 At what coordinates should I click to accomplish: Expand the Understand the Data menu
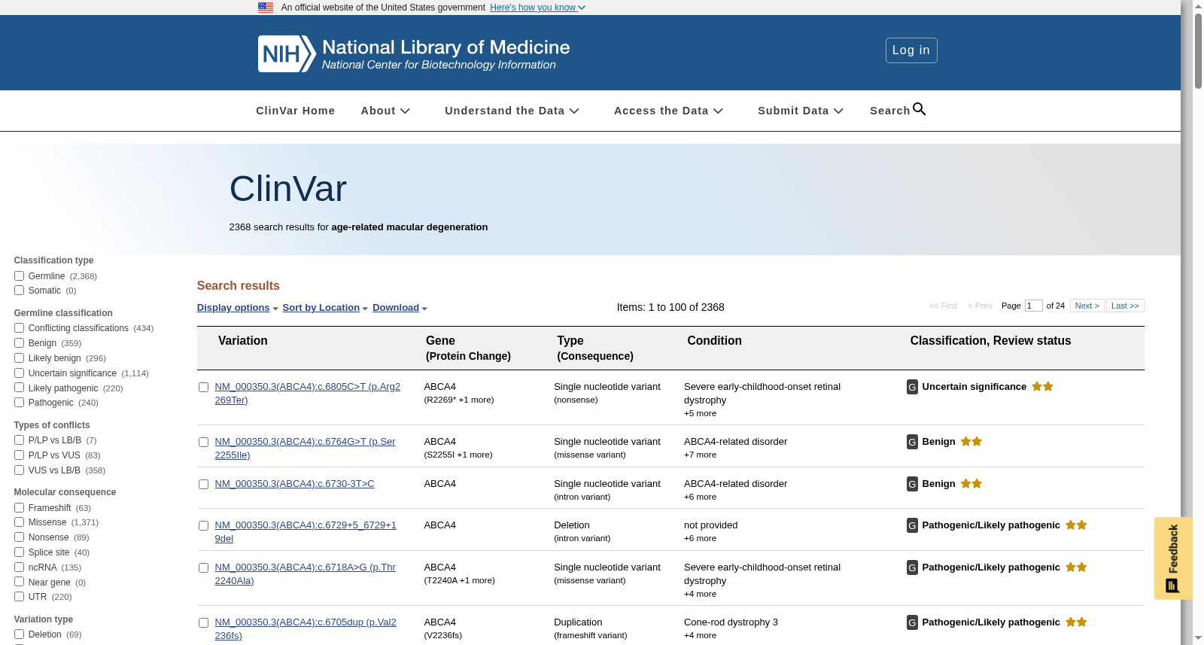click(x=512, y=111)
